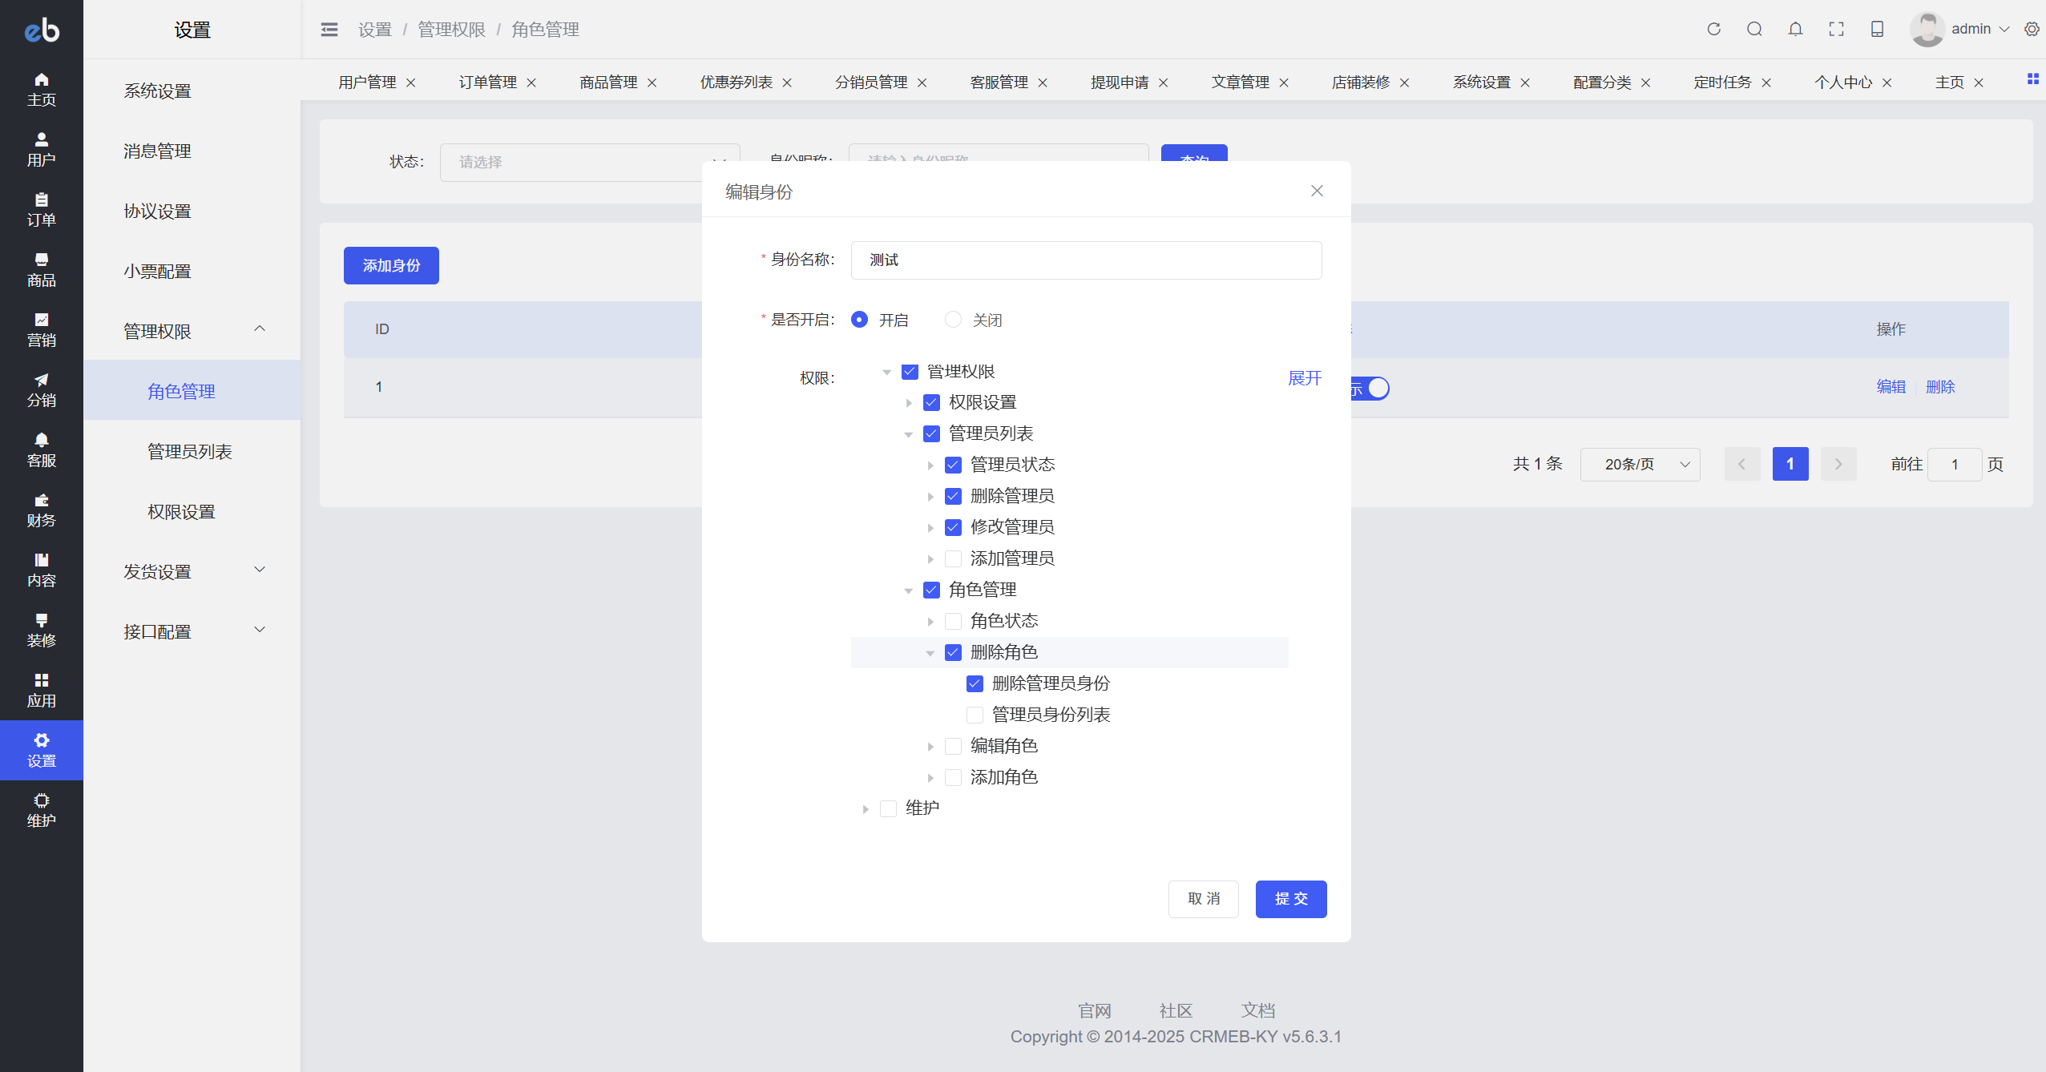Open the 装修 decoration sidebar icon

point(42,630)
